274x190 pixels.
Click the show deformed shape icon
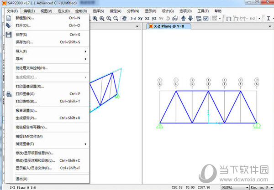[236, 18]
